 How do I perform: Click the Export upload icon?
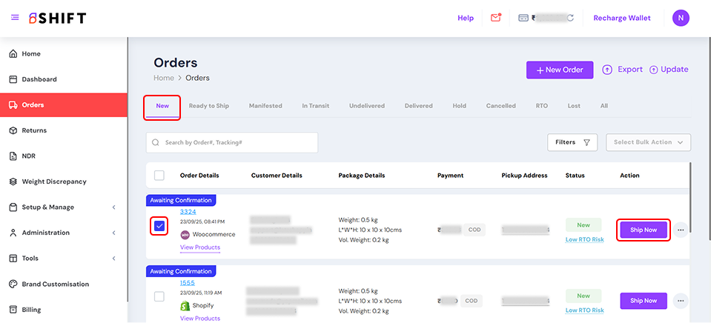coord(607,70)
